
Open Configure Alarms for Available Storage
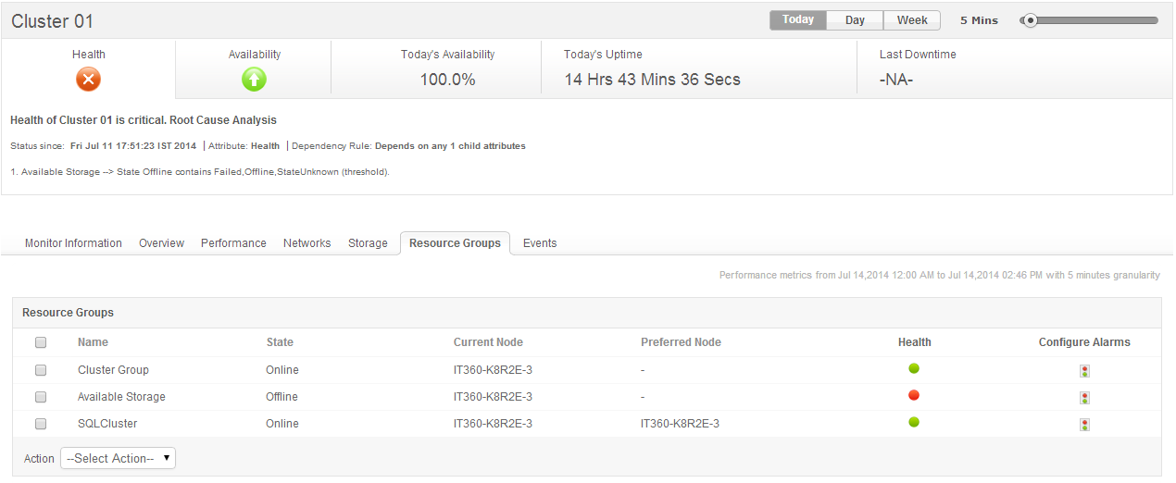point(1084,398)
